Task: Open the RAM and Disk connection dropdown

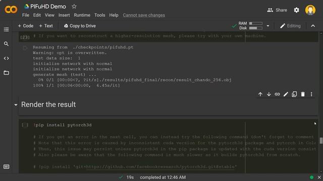Action: coord(268,26)
